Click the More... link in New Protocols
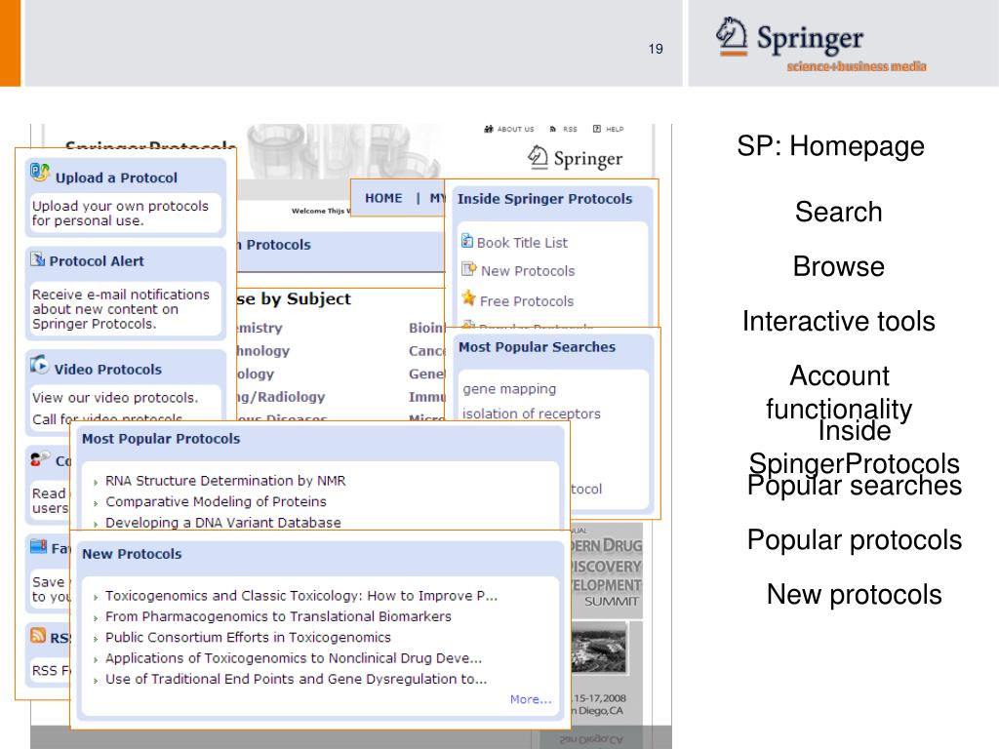The image size is (999, 749). tap(531, 699)
